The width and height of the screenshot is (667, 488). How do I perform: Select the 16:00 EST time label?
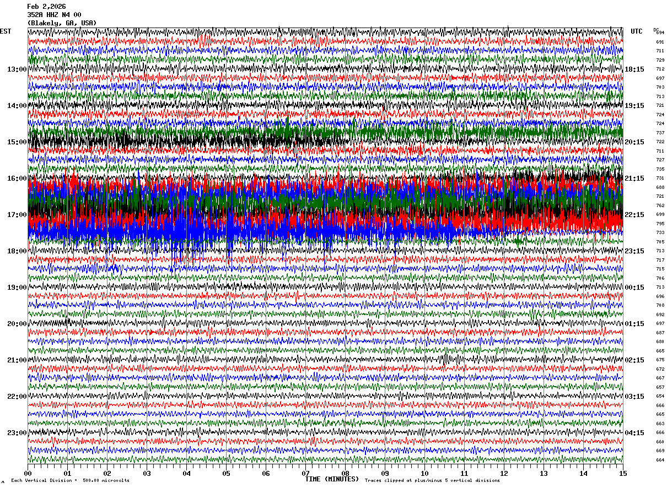[x=17, y=178]
